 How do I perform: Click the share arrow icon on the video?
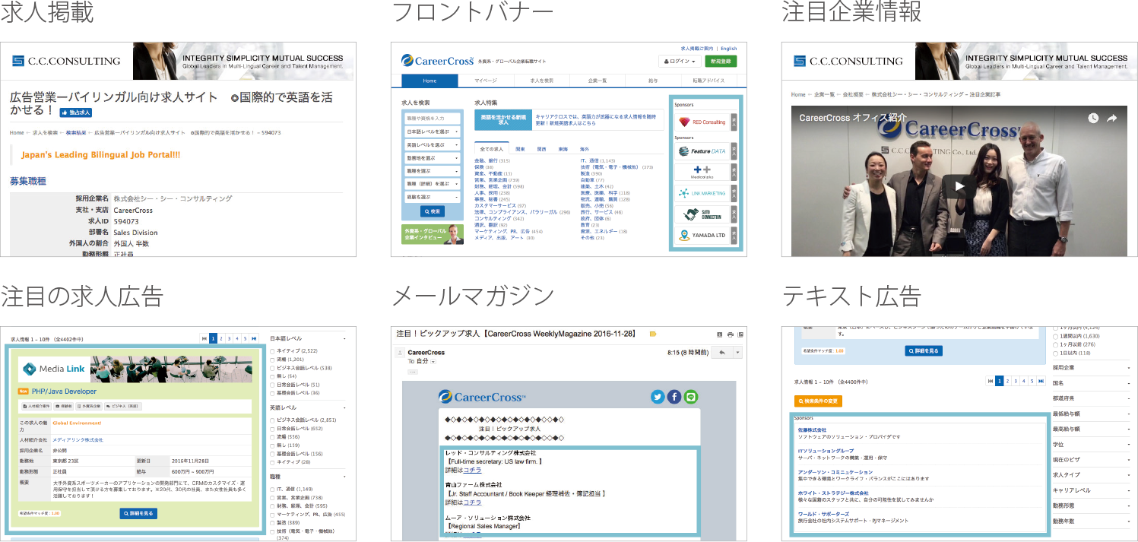tap(1111, 118)
